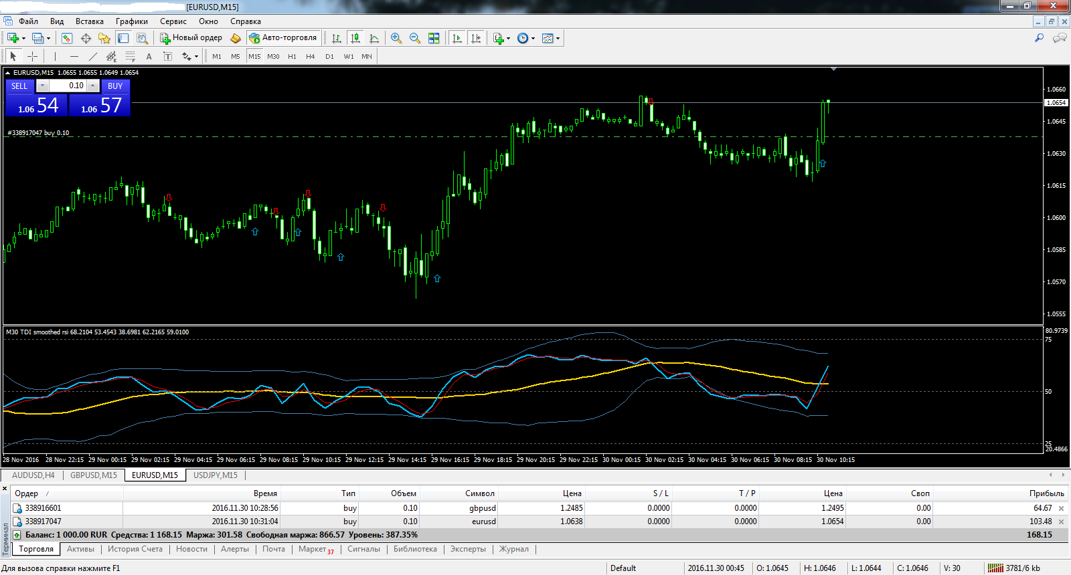This screenshot has width=1071, height=575.
Task: Select the Crosshair cursor tool
Action: coord(32,57)
